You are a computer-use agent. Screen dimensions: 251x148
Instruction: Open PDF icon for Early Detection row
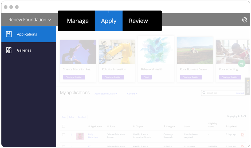[x=242, y=135]
